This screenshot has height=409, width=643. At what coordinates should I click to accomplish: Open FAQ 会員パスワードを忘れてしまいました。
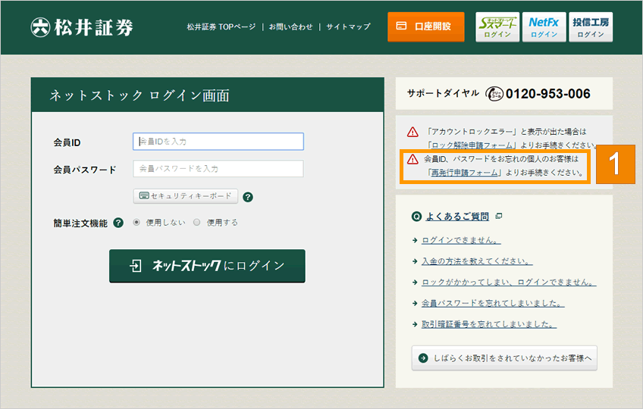(493, 303)
